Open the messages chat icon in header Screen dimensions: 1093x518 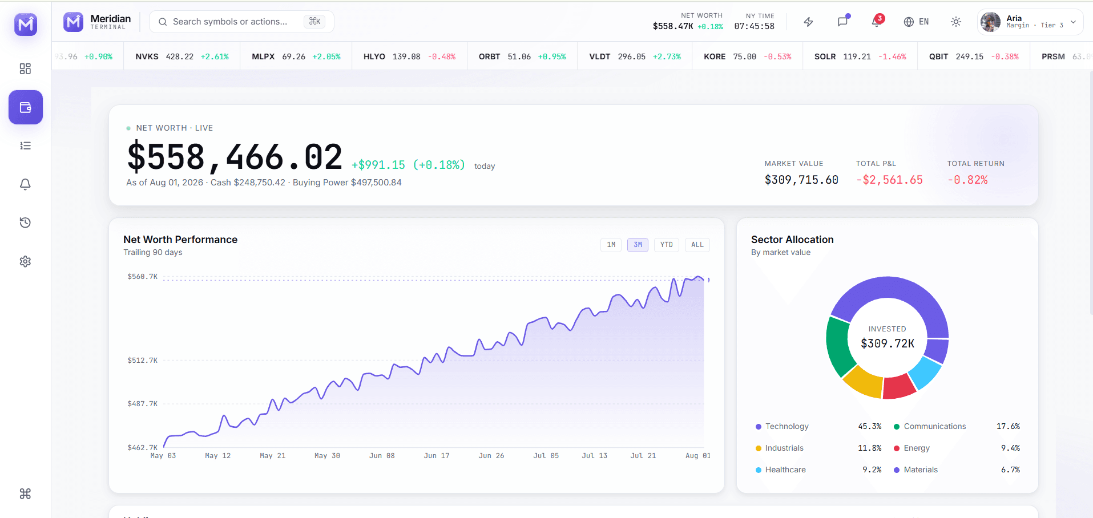click(x=842, y=22)
